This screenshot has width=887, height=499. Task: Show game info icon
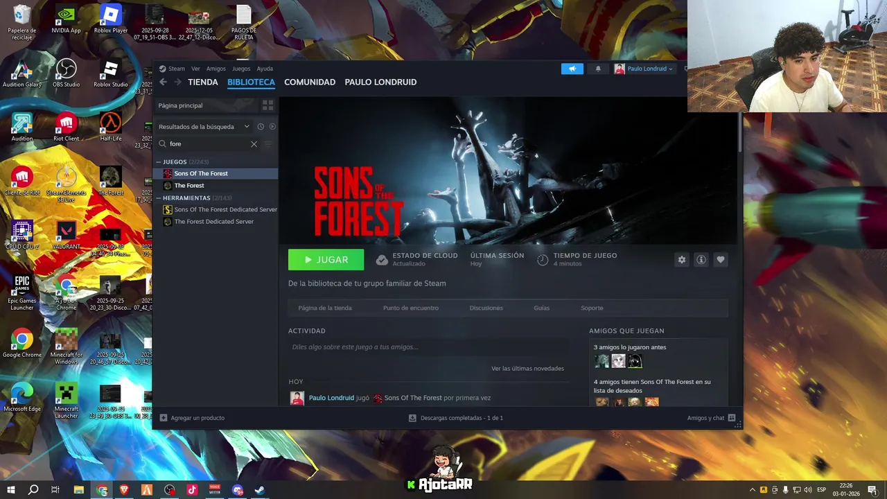pyautogui.click(x=701, y=259)
